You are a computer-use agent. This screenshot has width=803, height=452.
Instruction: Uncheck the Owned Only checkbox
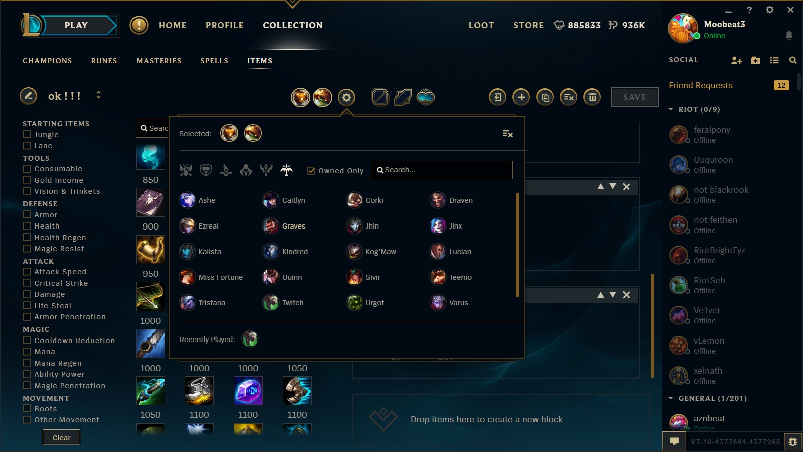(311, 171)
